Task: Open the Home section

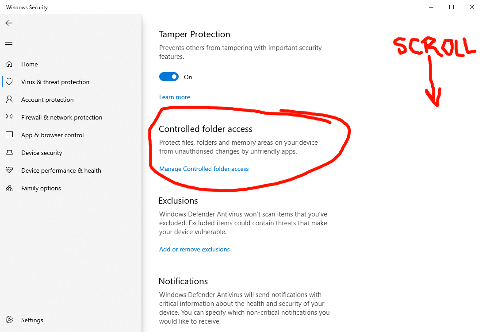Action: (30, 64)
